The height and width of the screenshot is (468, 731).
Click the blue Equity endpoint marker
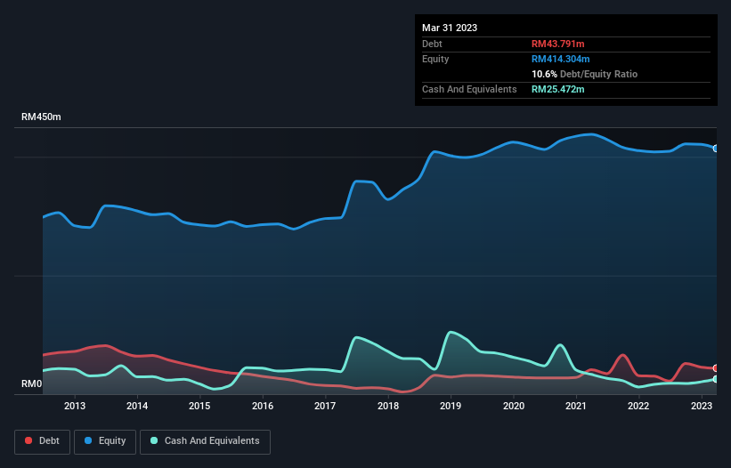[716, 149]
